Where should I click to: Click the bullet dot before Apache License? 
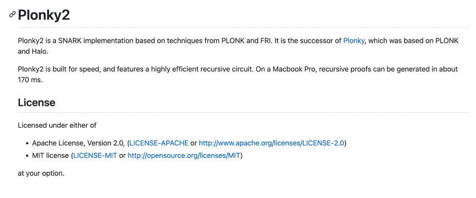pos(27,143)
